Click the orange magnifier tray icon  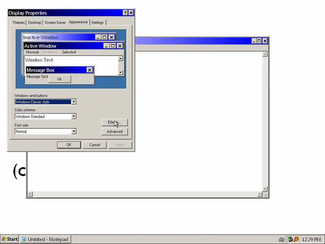click(x=296, y=240)
